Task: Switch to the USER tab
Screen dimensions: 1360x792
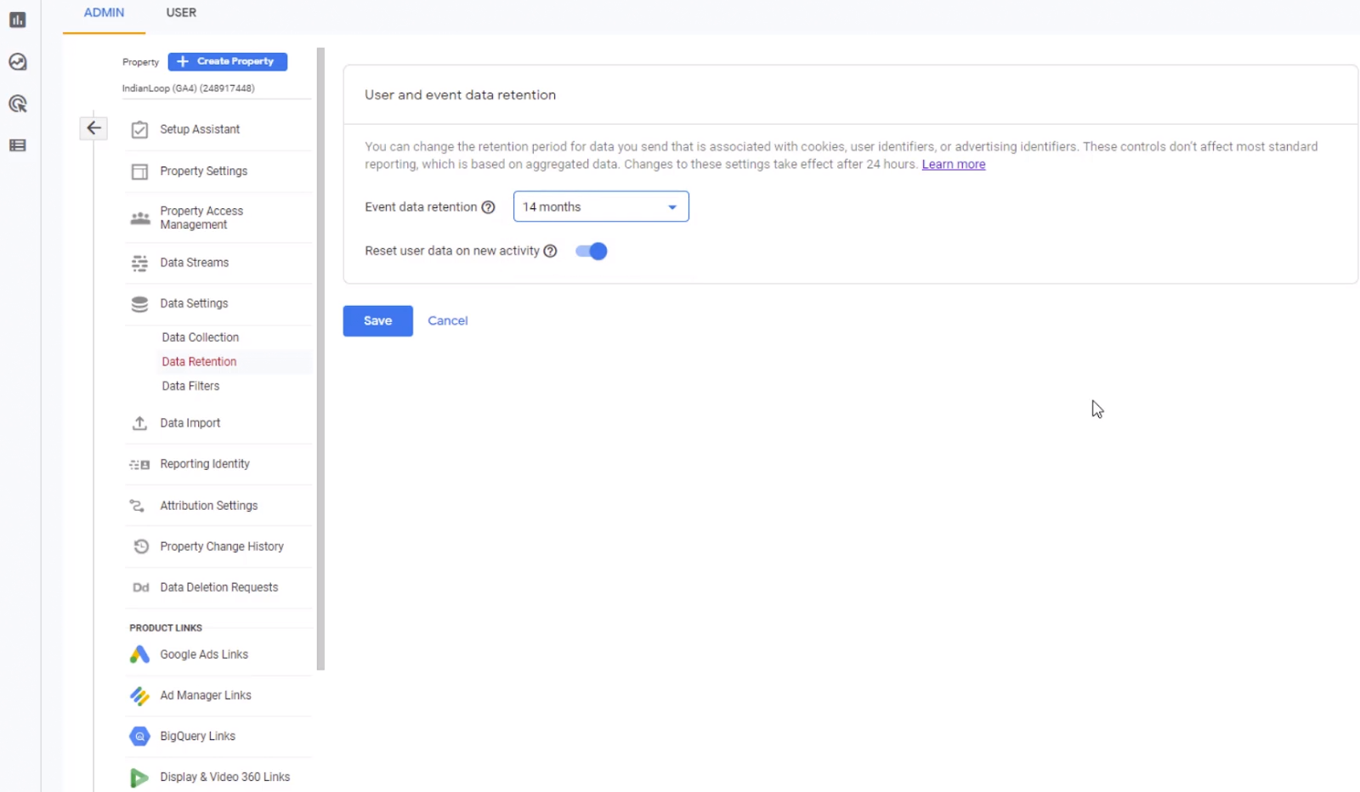Action: [181, 13]
